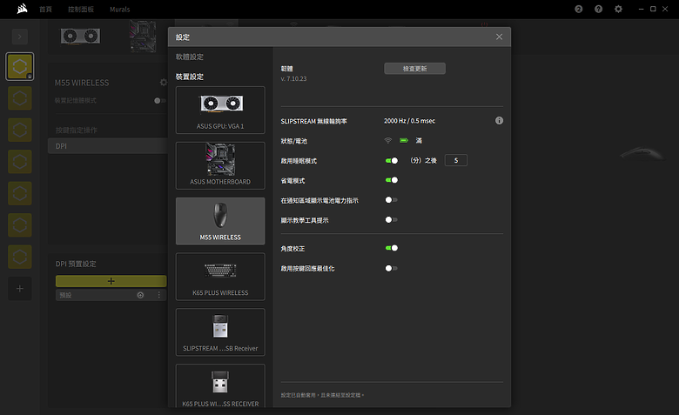679x415 pixels.
Task: Click the mouse image at right edge
Action: coord(643,153)
